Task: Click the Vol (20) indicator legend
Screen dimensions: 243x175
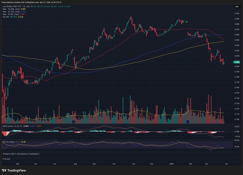Action: pyautogui.click(x=5, y=17)
